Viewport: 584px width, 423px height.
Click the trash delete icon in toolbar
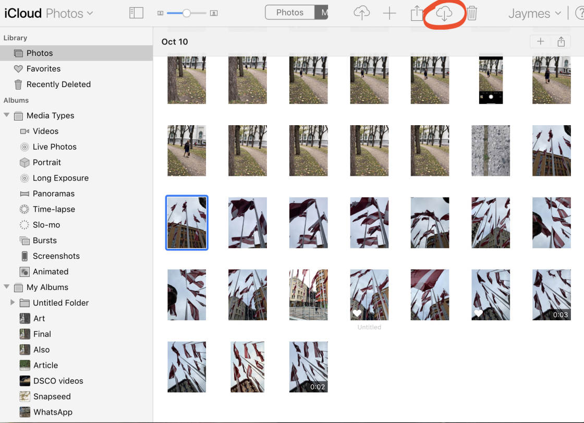(x=472, y=13)
